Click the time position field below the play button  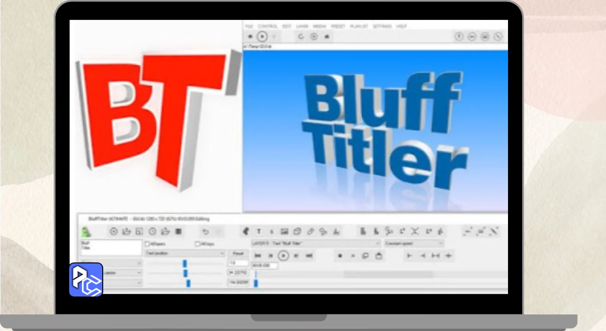(x=265, y=266)
